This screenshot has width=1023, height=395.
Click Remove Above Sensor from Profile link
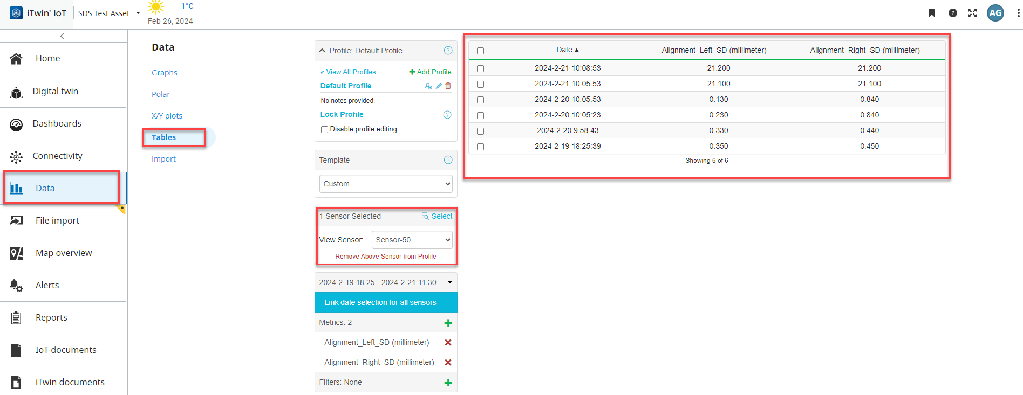click(x=385, y=257)
